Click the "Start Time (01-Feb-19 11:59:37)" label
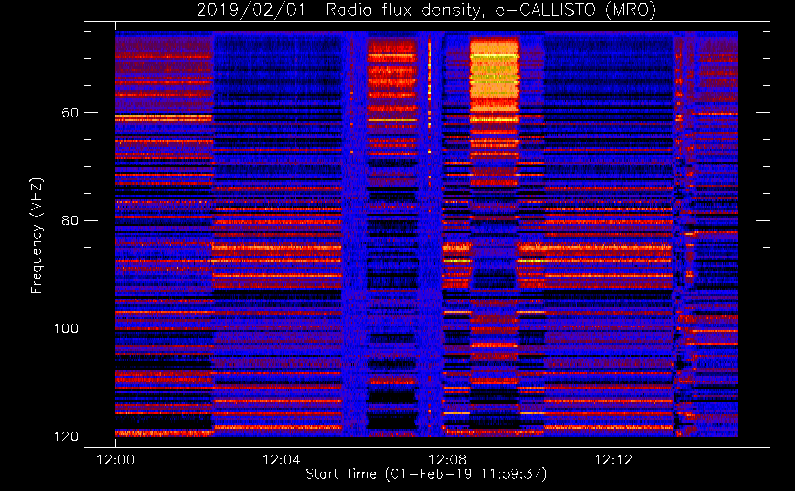 click(426, 474)
